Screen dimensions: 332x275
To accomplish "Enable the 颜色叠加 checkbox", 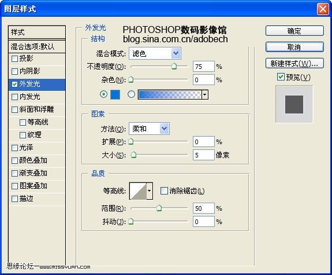I will click(14, 161).
